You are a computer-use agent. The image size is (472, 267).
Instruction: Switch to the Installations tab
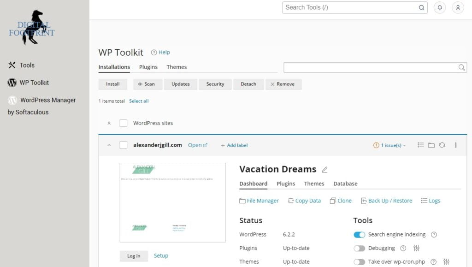(x=114, y=67)
